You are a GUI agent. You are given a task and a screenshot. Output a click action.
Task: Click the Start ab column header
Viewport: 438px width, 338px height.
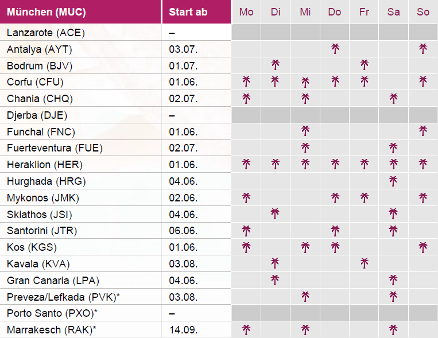point(188,12)
